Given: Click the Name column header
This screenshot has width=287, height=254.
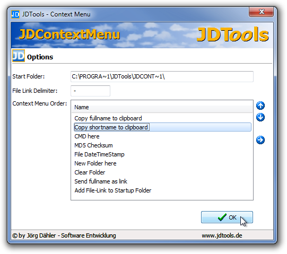Looking at the screenshot, I should [162, 107].
